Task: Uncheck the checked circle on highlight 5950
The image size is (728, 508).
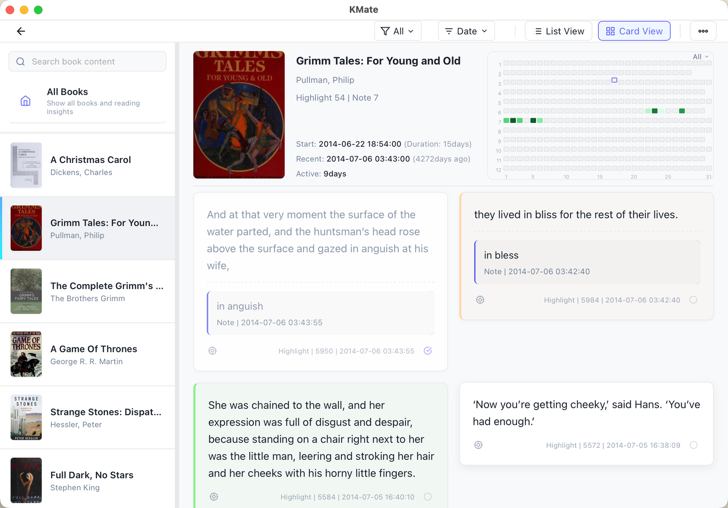Action: pyautogui.click(x=428, y=351)
